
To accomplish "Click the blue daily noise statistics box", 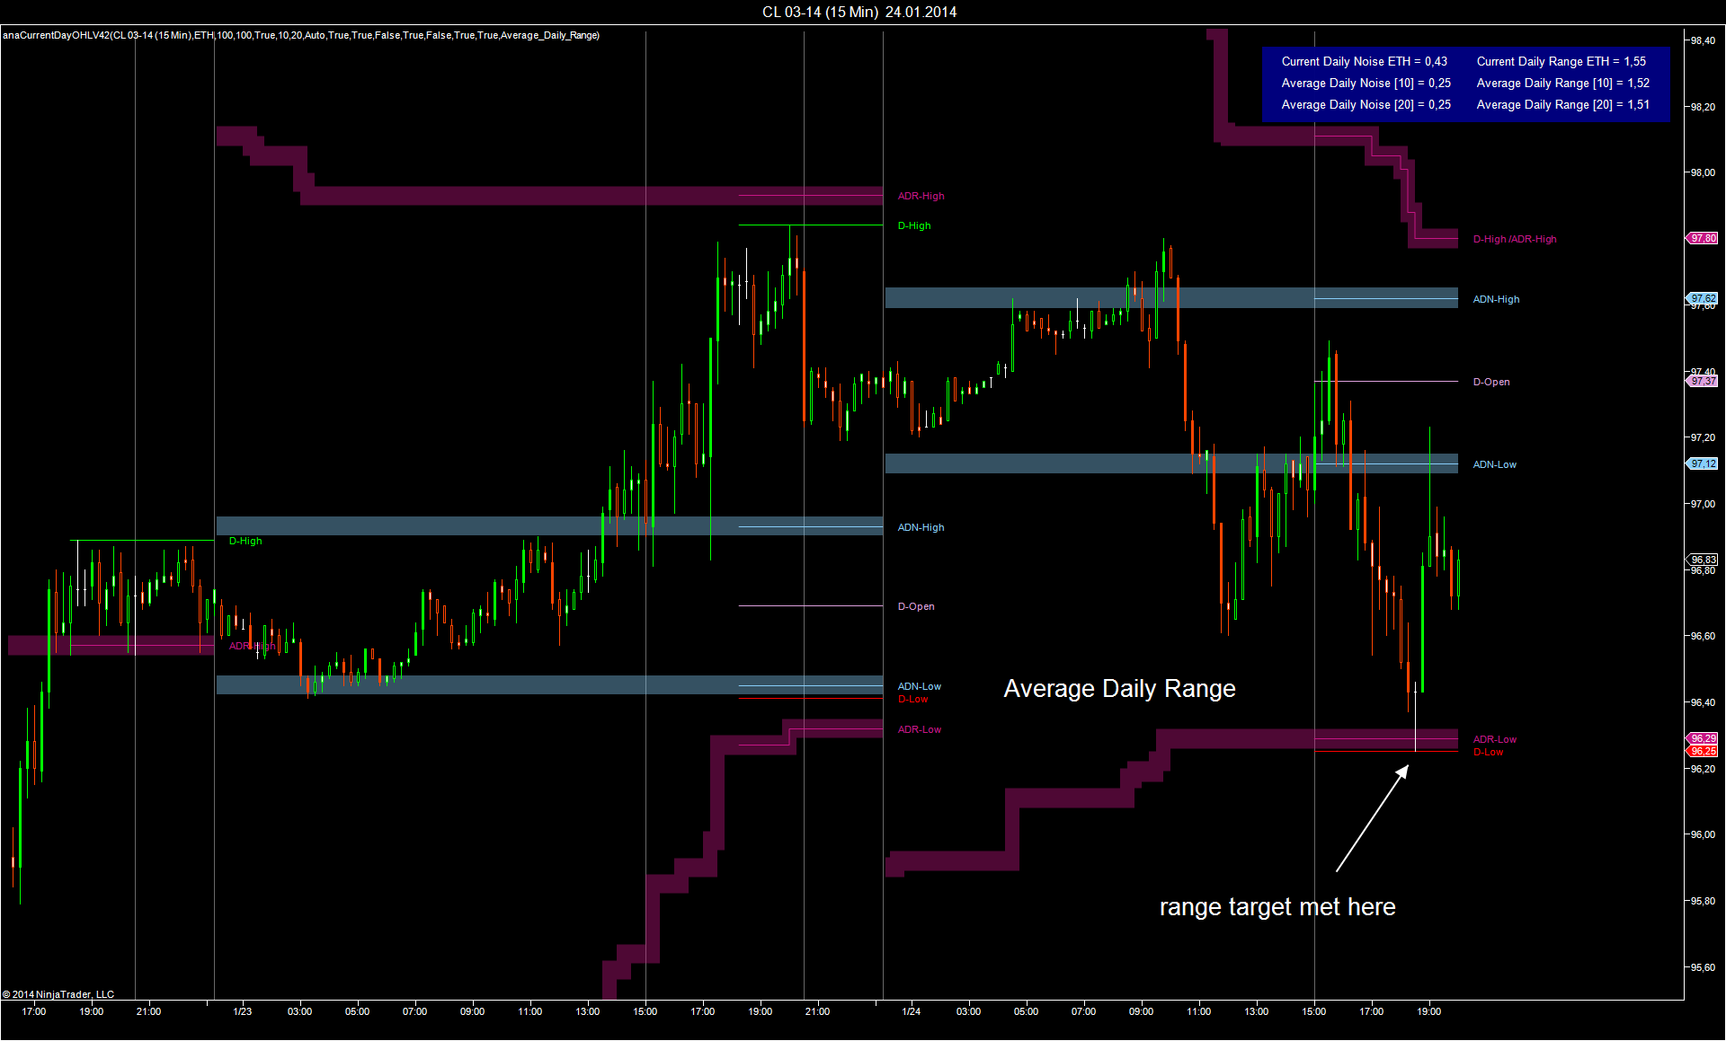I will click(x=1464, y=84).
